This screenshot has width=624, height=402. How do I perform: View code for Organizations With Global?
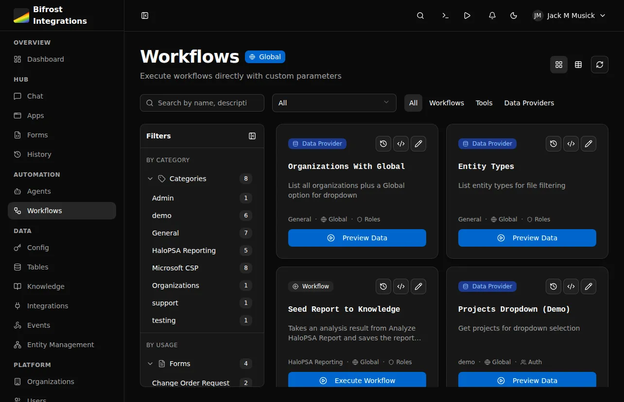pos(401,144)
